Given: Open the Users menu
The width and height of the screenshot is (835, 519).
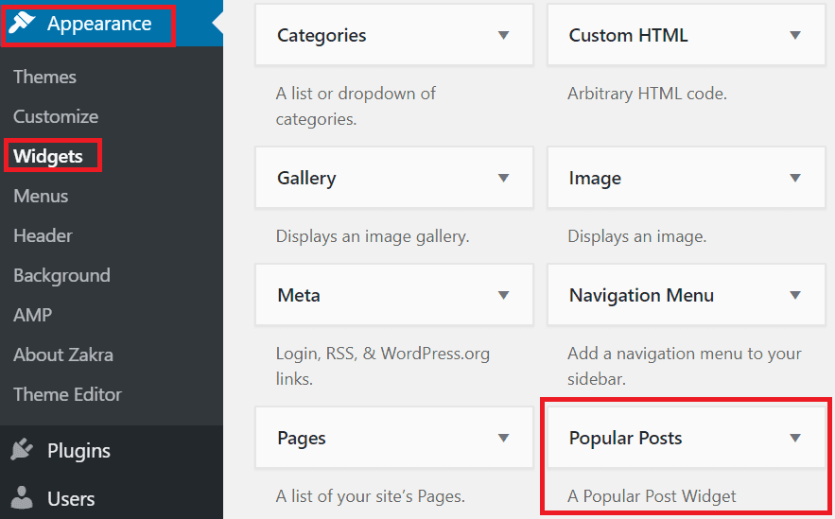Looking at the screenshot, I should pyautogui.click(x=71, y=499).
